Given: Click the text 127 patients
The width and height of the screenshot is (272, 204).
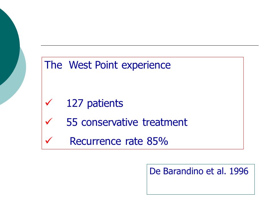Looking at the screenshot, I should pyautogui.click(x=95, y=103).
